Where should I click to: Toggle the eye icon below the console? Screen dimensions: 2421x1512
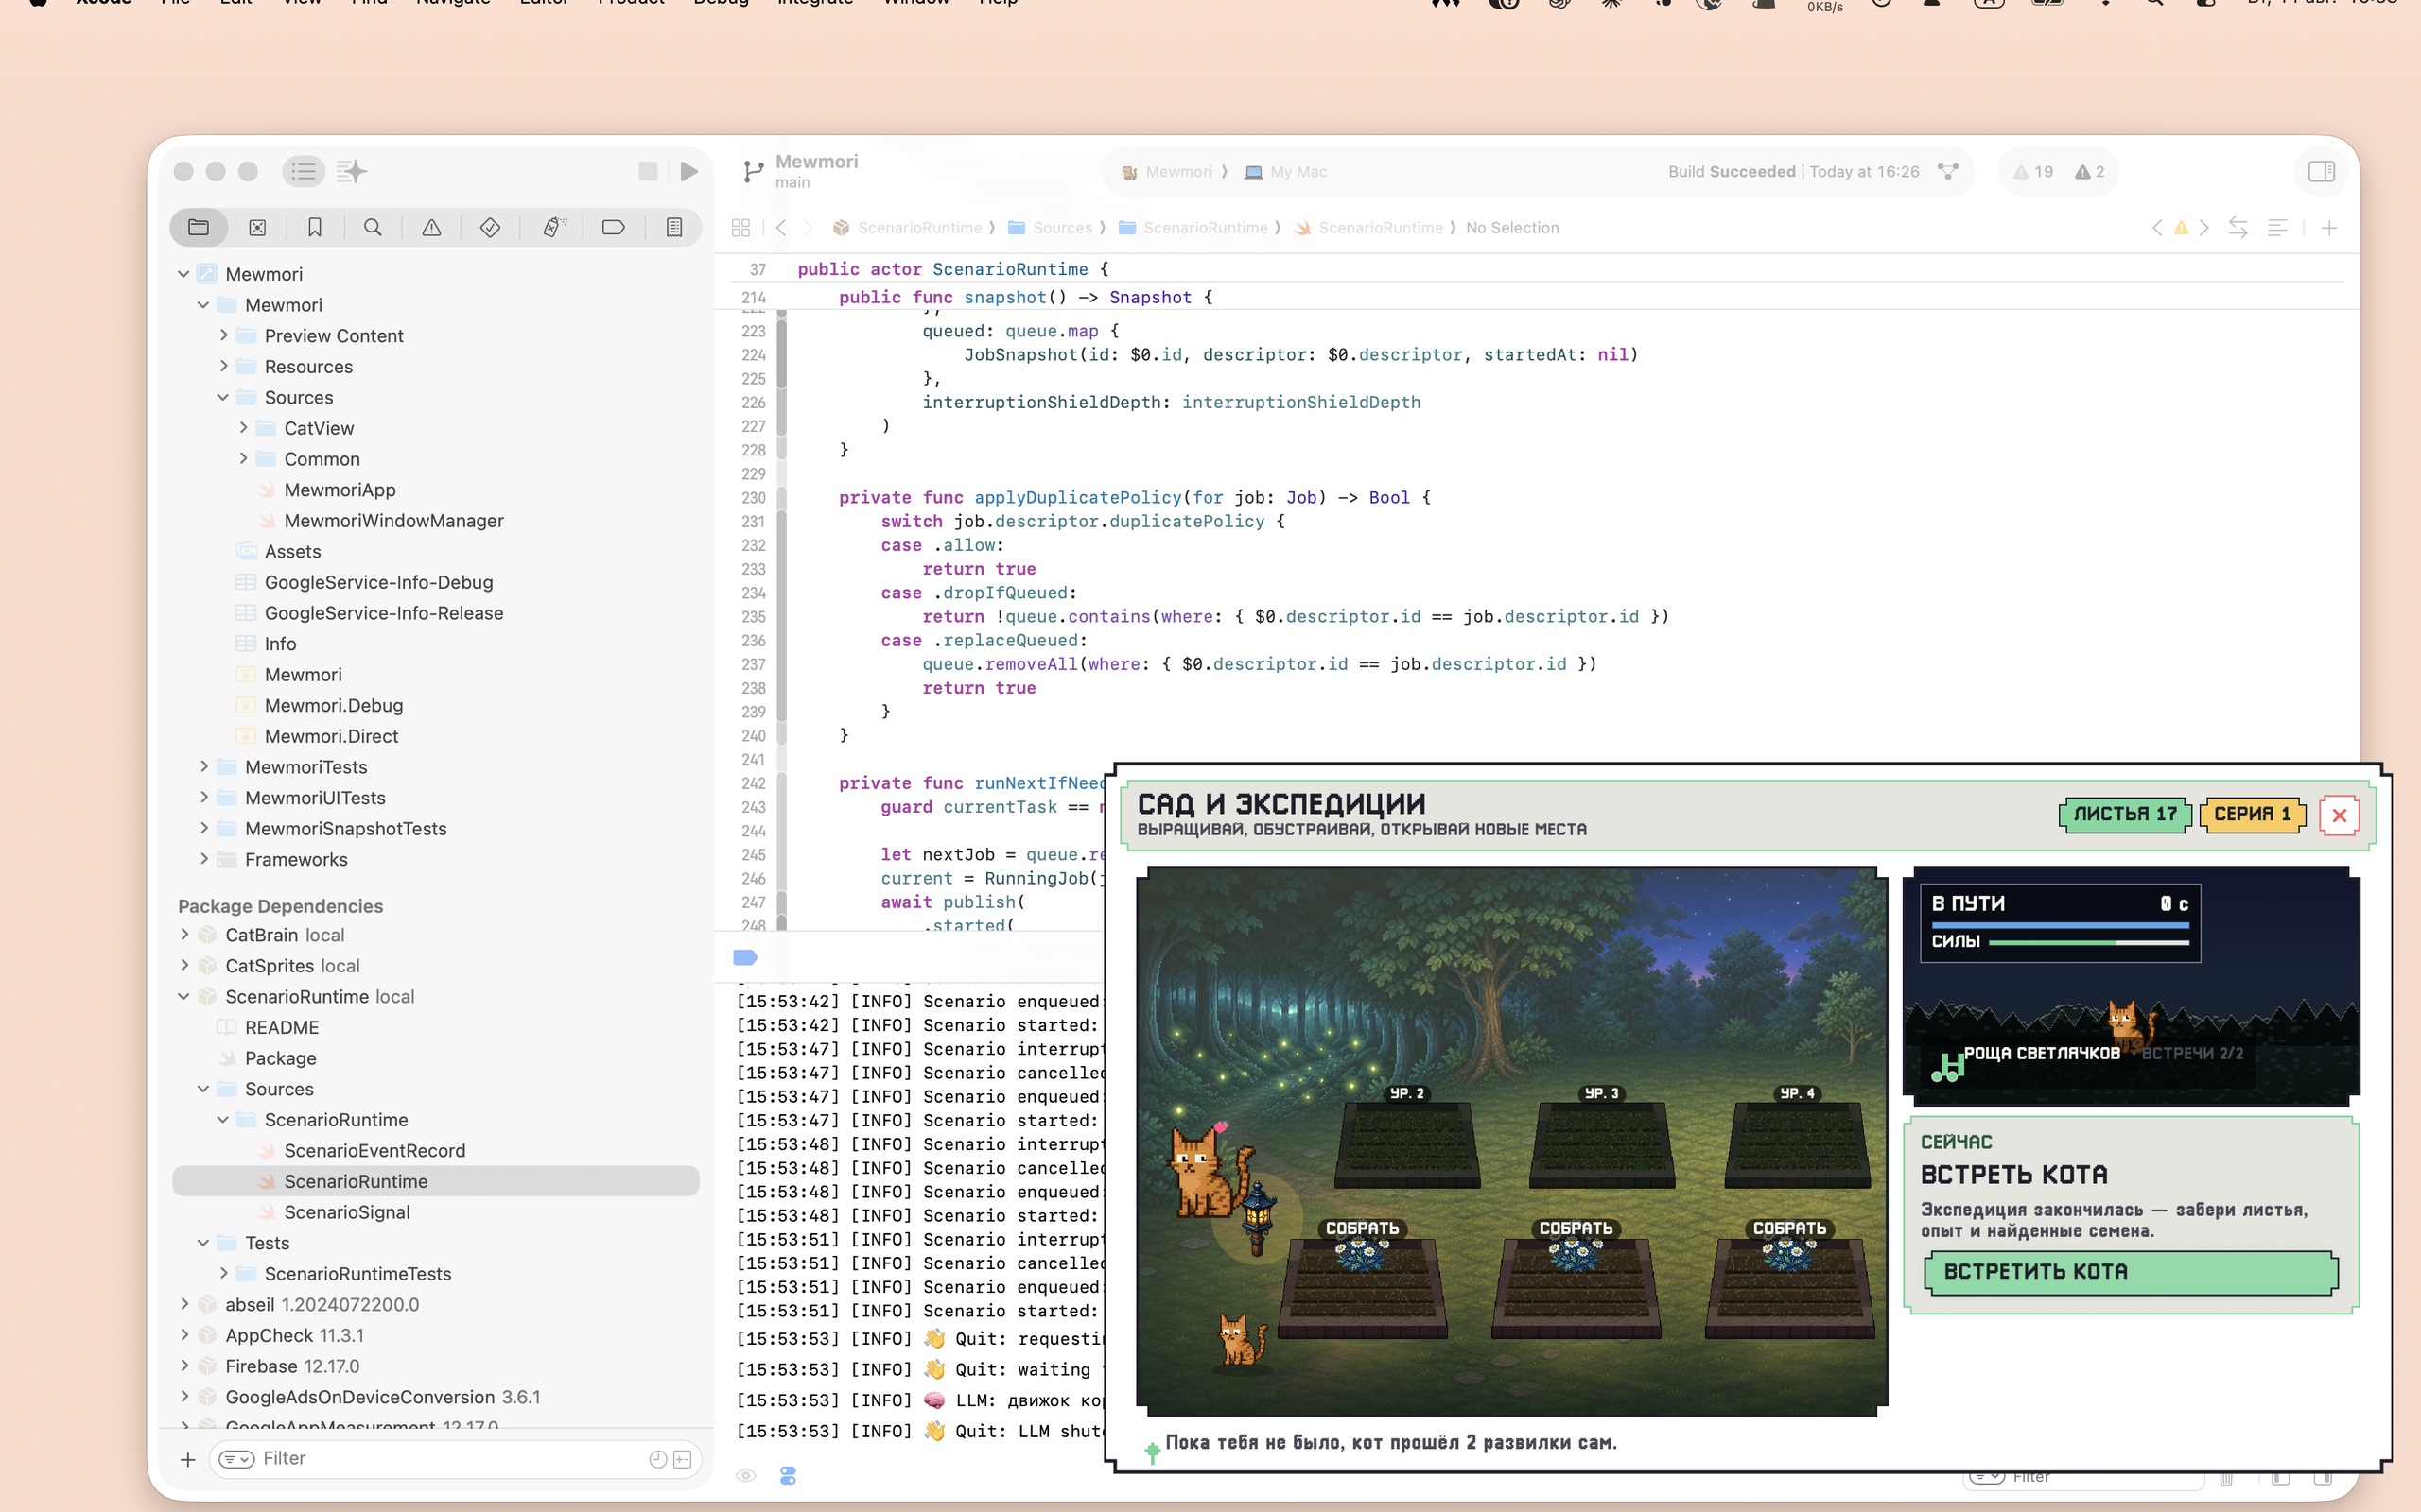pos(745,1475)
